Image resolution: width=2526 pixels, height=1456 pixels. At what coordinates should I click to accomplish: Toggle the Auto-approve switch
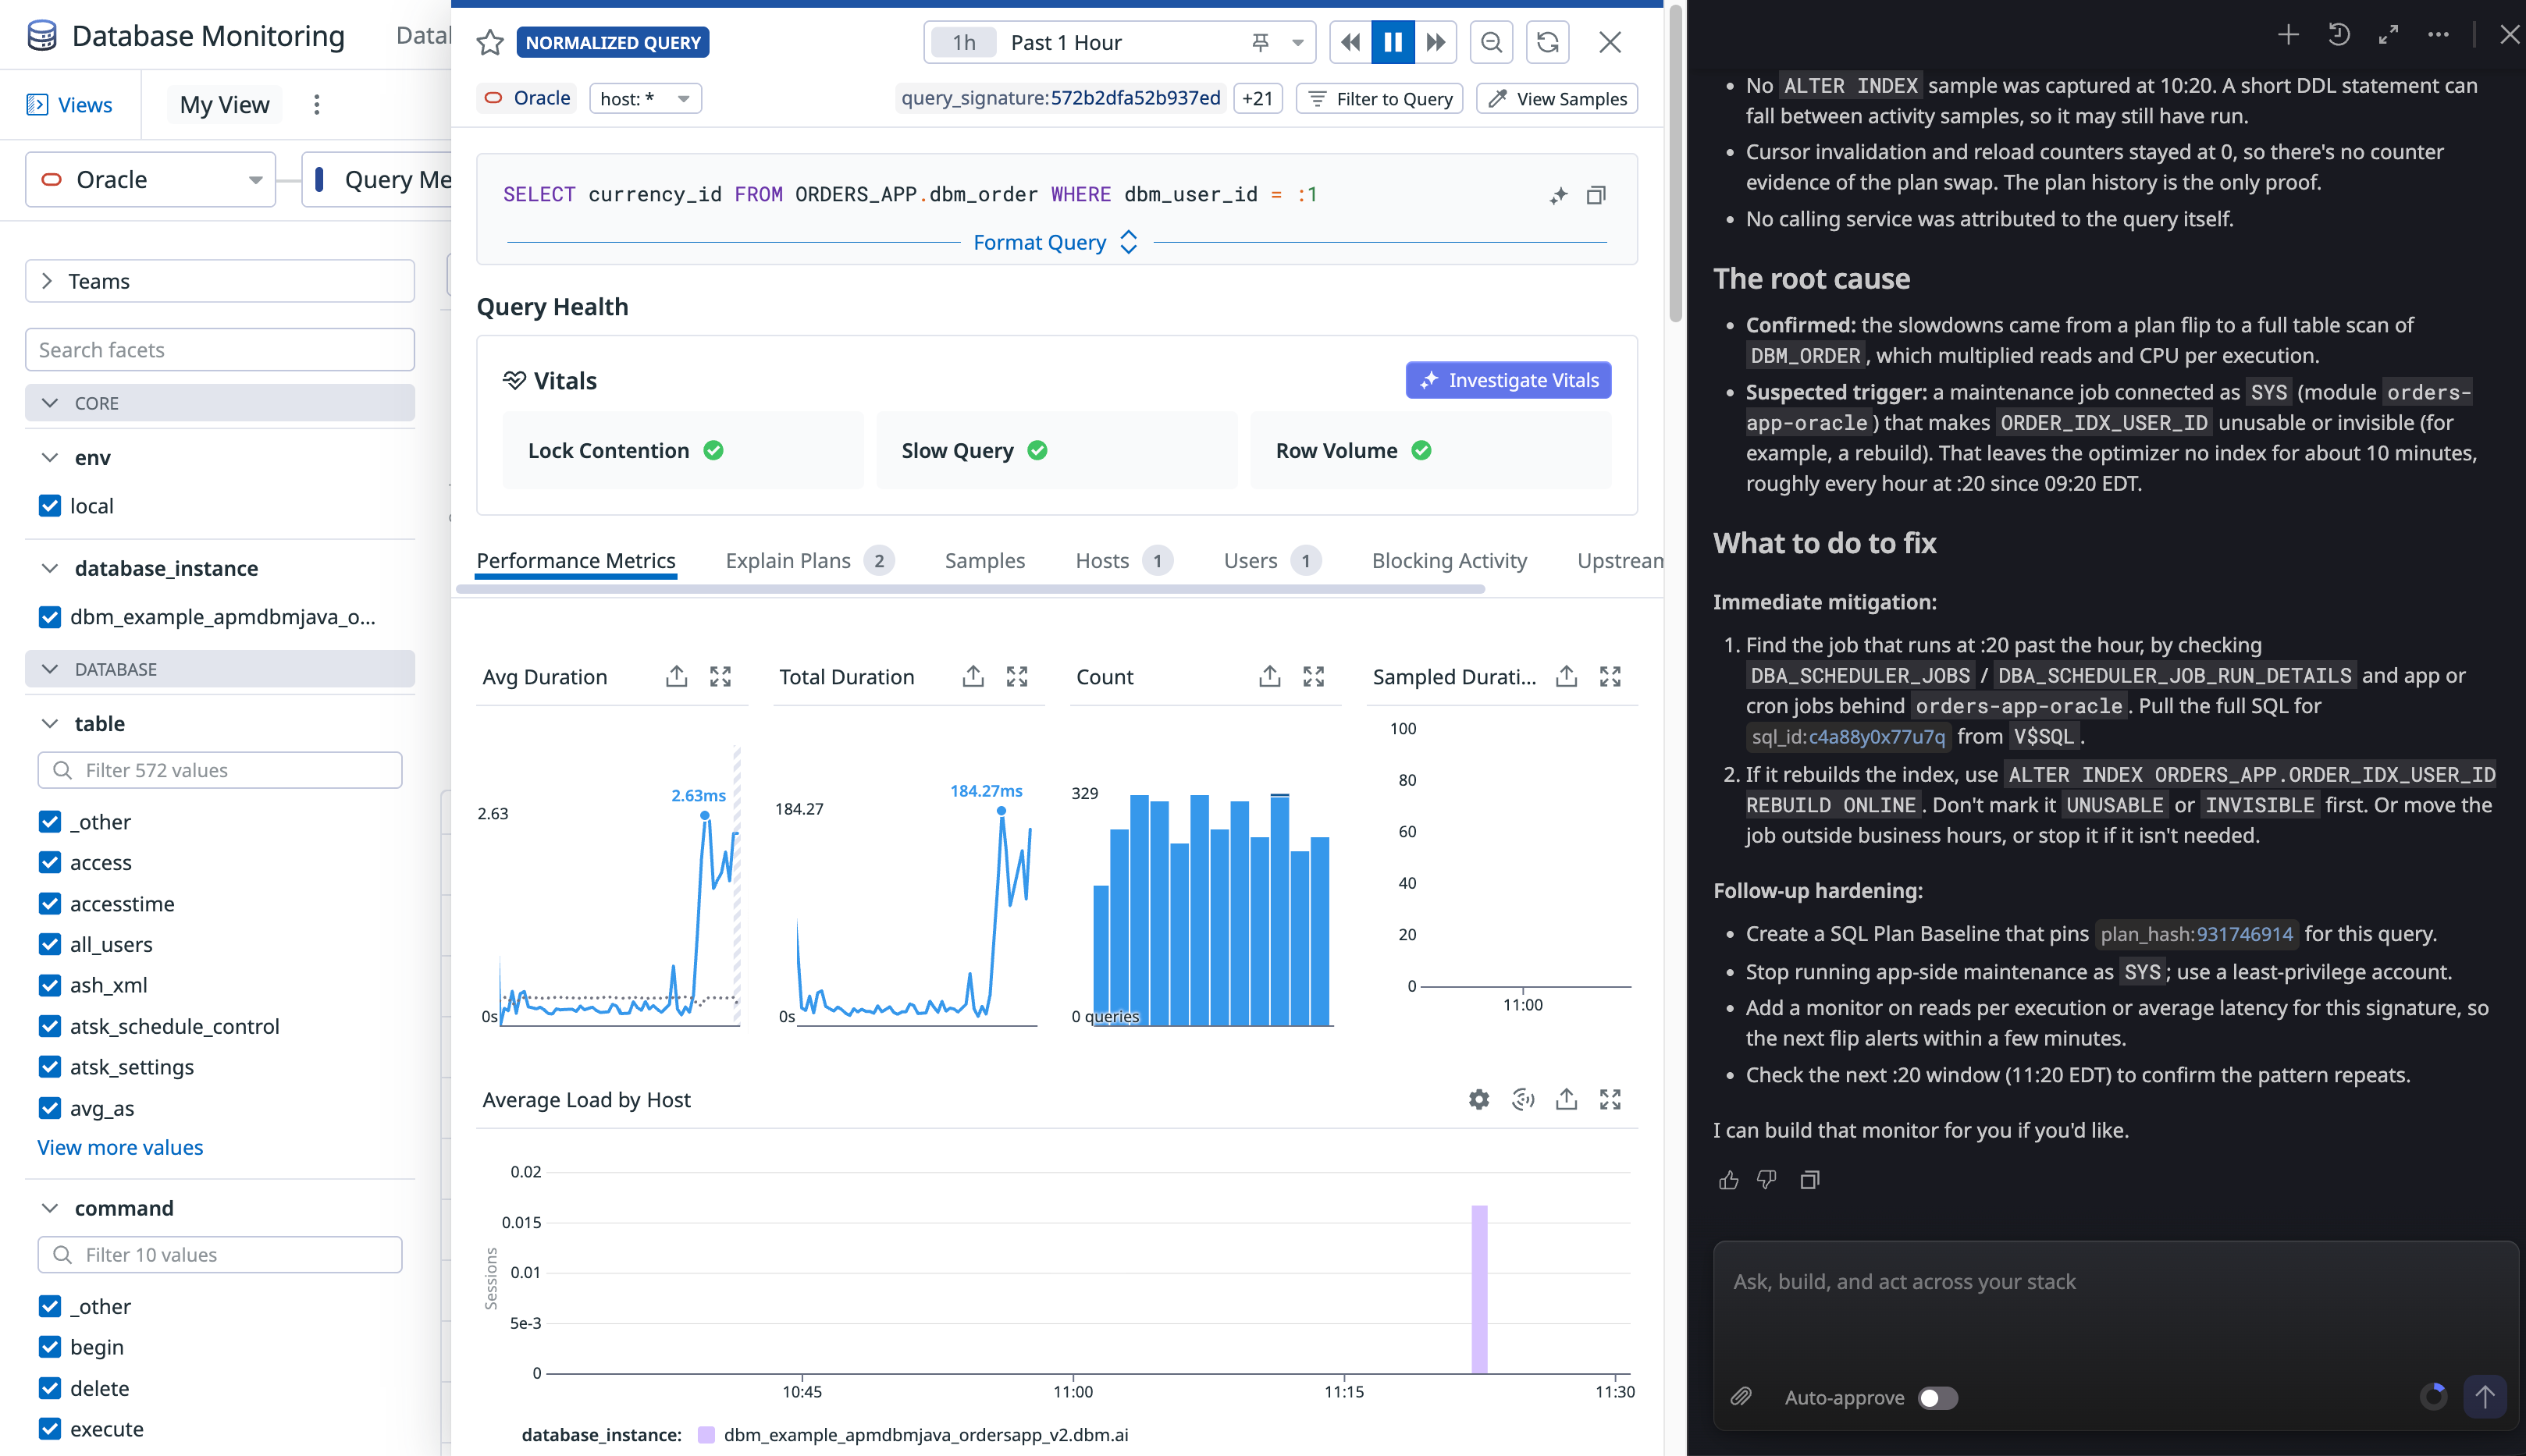point(1937,1398)
